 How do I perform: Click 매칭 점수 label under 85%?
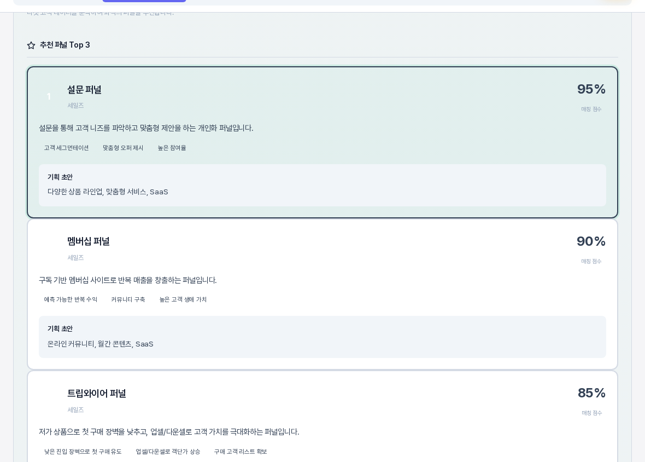point(591,413)
